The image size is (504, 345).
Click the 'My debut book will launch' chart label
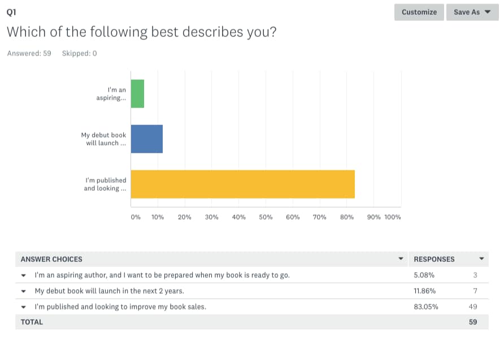coord(103,139)
